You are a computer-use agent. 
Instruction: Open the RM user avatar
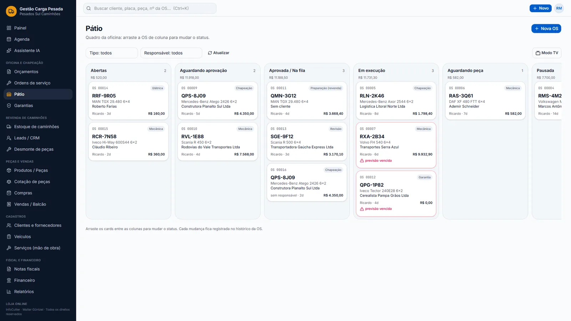pos(559,8)
